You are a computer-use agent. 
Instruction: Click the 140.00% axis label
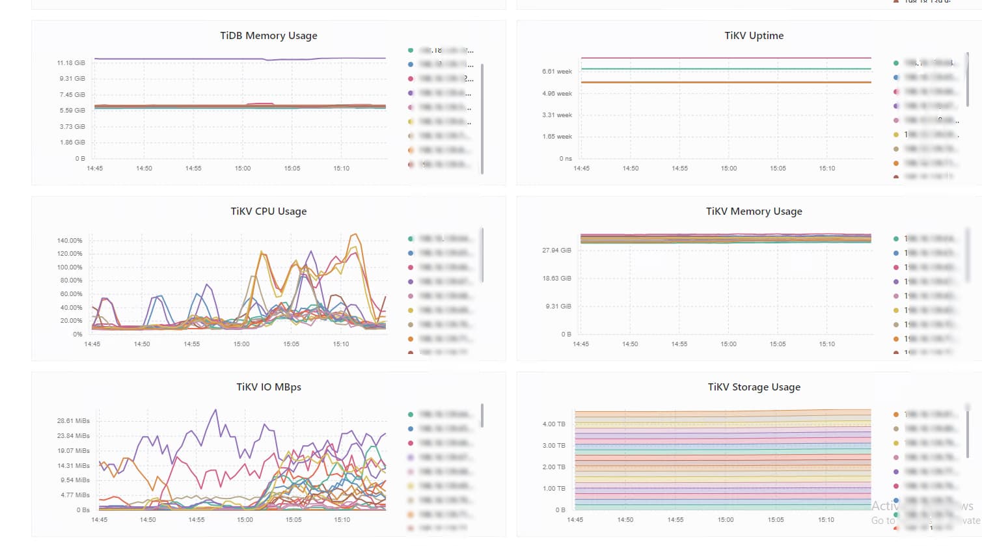click(x=70, y=241)
